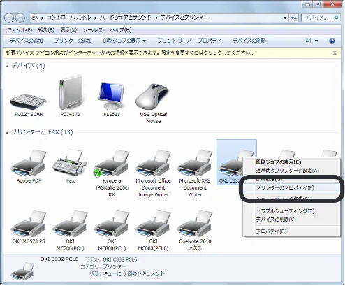
Task: Select the Adobe PDF printer icon
Action: click(29, 163)
